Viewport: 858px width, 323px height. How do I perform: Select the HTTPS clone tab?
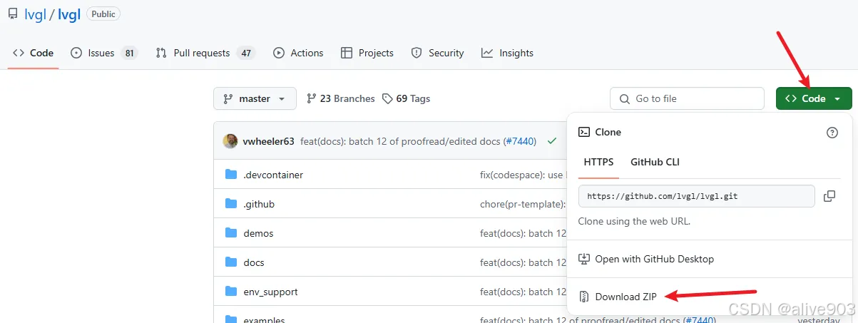point(598,162)
